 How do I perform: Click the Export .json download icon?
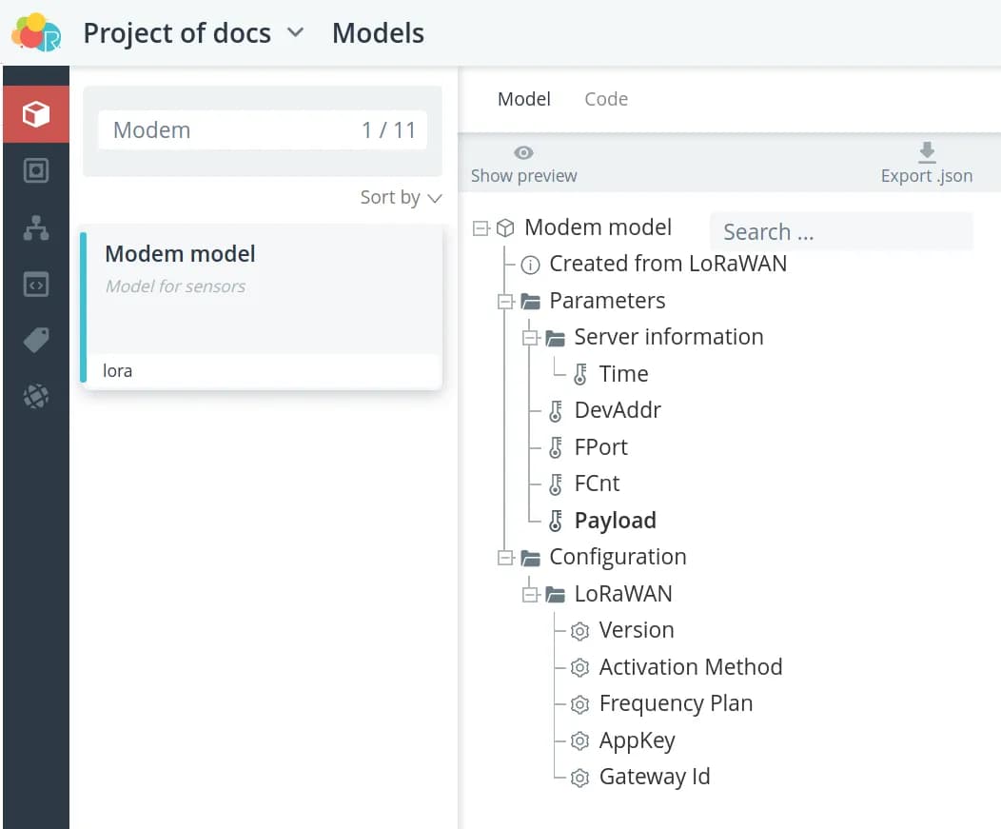pos(927,152)
